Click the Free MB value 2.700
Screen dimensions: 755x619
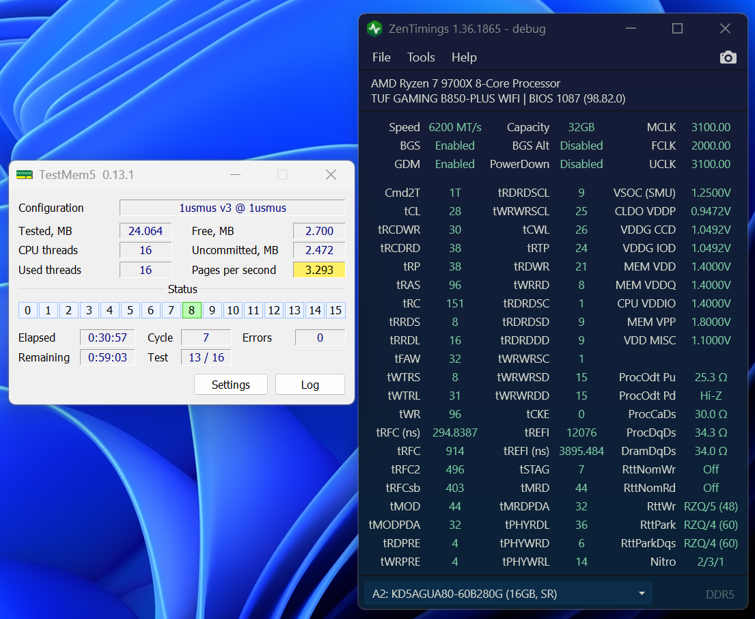tap(319, 231)
